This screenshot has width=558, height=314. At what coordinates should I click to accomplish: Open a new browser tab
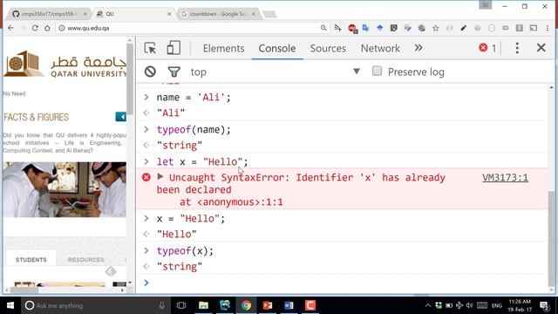269,14
